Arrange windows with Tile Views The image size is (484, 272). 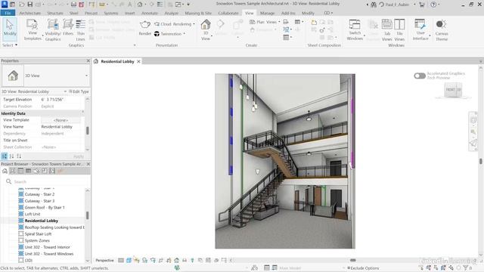[x=399, y=29]
